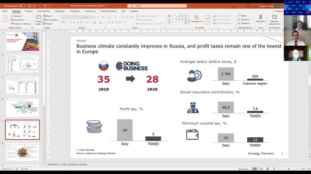Screen dimensions: 311x174
Task: Switch to the Конструктор ribbon tab
Action: 43,11
